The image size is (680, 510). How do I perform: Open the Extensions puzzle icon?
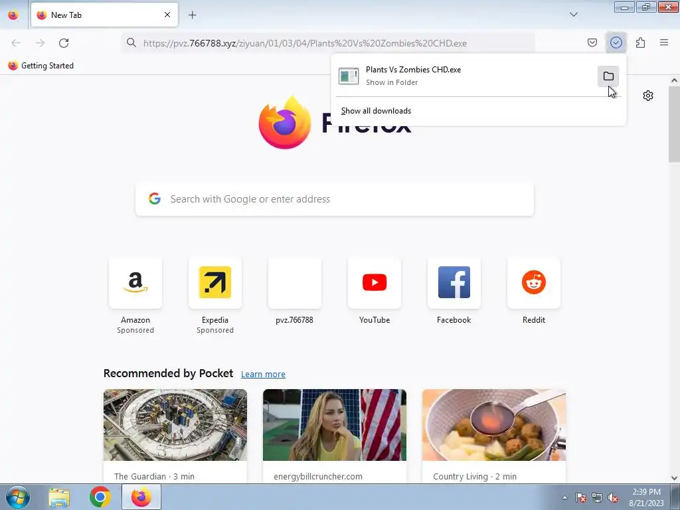640,42
